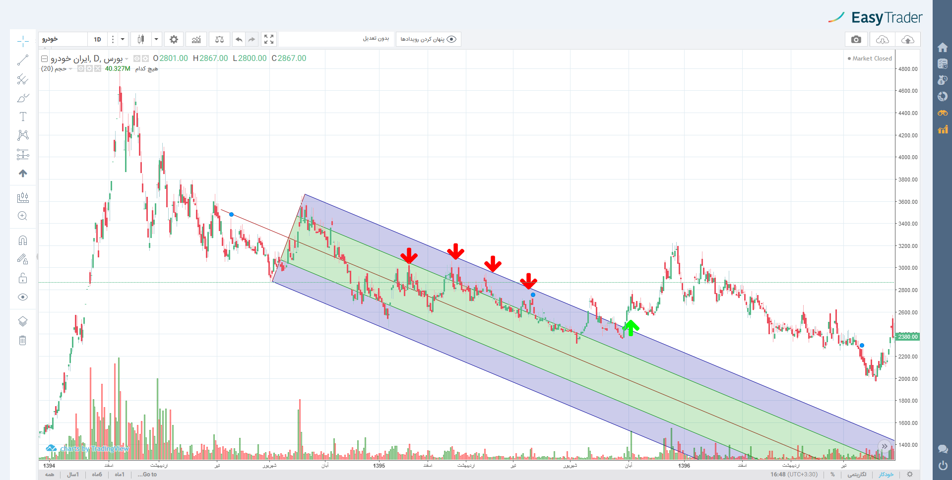This screenshot has height=480, width=952.
Task: Open the object tree layers icon
Action: click(x=23, y=321)
